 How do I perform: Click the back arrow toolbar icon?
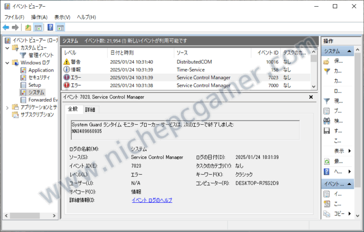pos(6,28)
